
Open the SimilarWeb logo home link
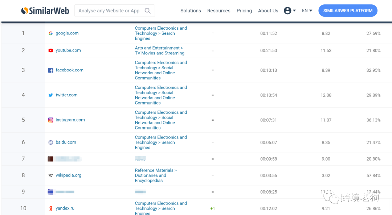pyautogui.click(x=45, y=11)
